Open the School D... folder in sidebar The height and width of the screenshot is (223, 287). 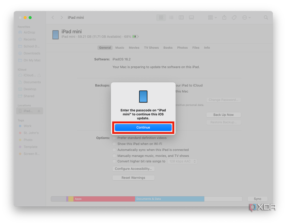[x=29, y=46]
